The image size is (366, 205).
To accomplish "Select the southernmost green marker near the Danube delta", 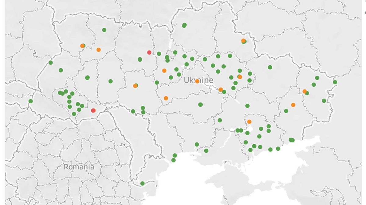I will tap(142, 183).
